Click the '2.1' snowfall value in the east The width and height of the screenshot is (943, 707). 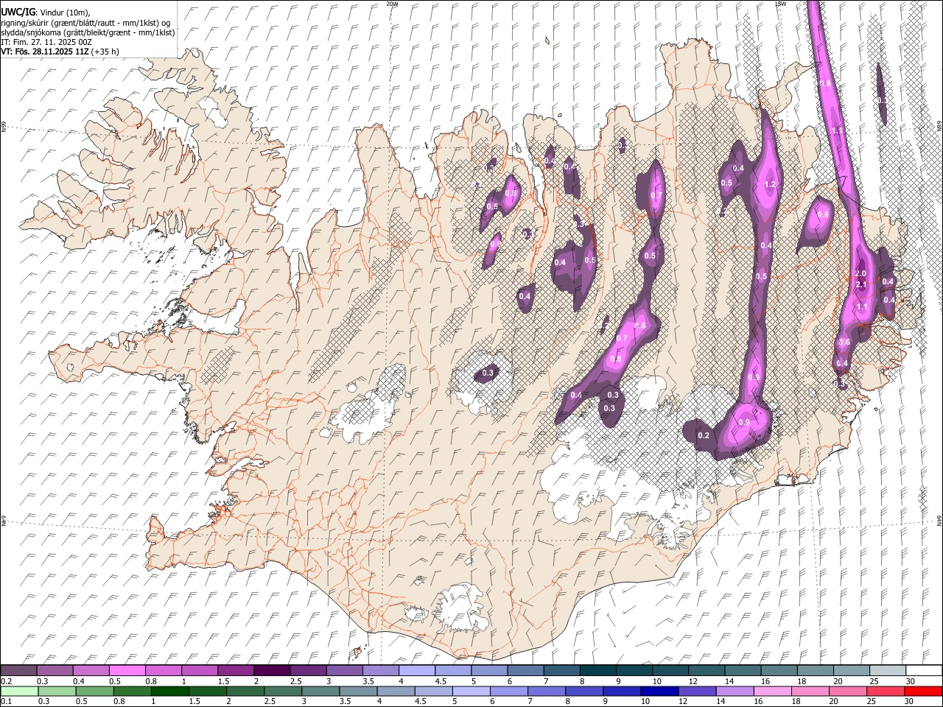(860, 284)
